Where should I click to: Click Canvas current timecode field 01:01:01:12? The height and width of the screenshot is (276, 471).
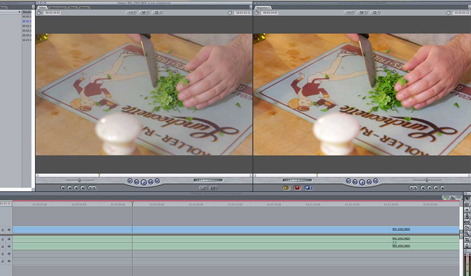coord(461,13)
